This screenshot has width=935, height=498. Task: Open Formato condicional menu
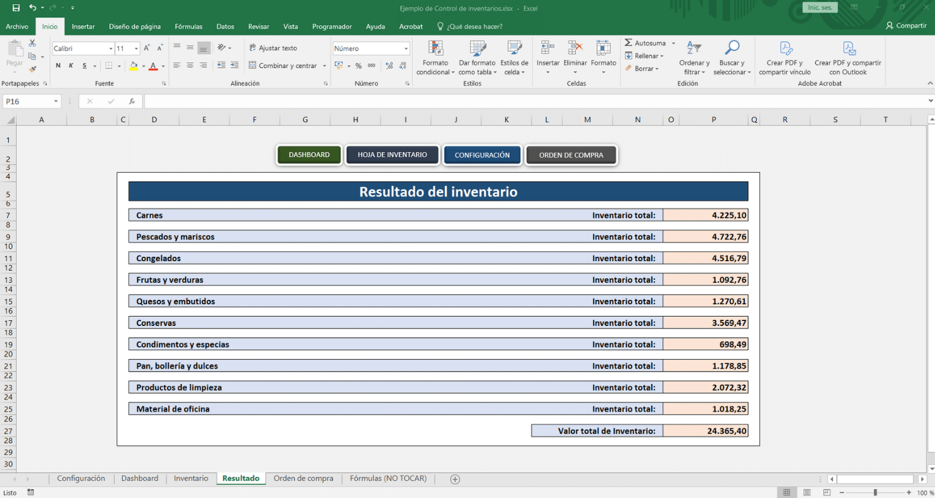(436, 58)
